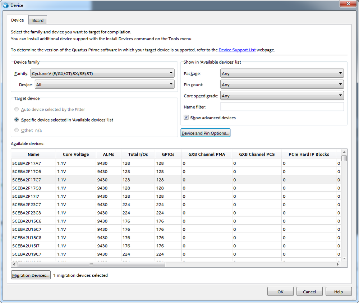Open Device and Pin Options
This screenshot has height=303, width=359.
(205, 133)
